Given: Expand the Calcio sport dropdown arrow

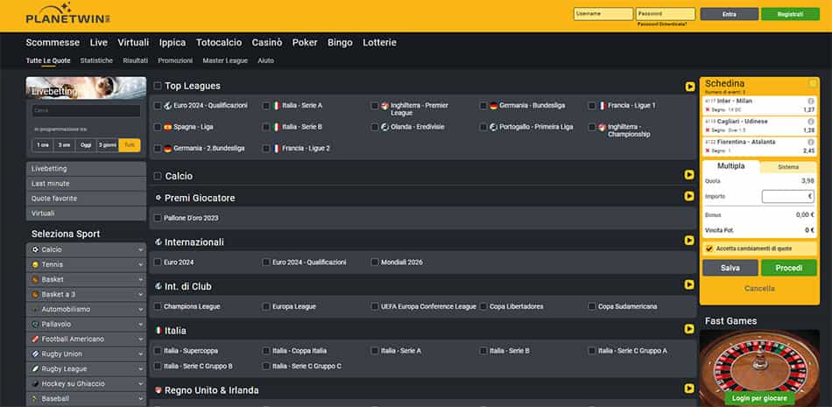Looking at the screenshot, I should (x=141, y=250).
